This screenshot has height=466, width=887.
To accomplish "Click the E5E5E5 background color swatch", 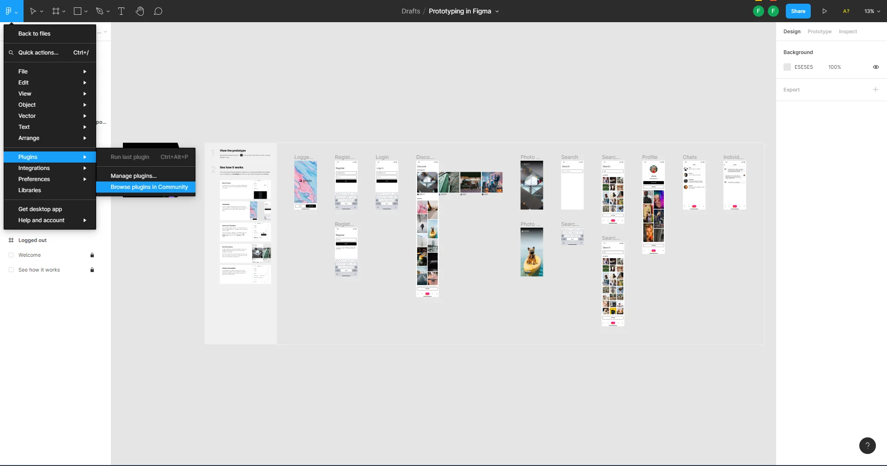I will (787, 67).
